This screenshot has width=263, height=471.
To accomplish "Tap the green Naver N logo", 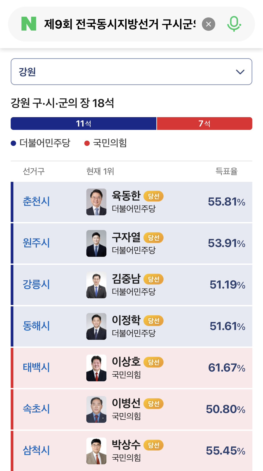I will click(29, 24).
